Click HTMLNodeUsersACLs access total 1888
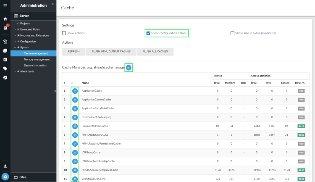 257,135
